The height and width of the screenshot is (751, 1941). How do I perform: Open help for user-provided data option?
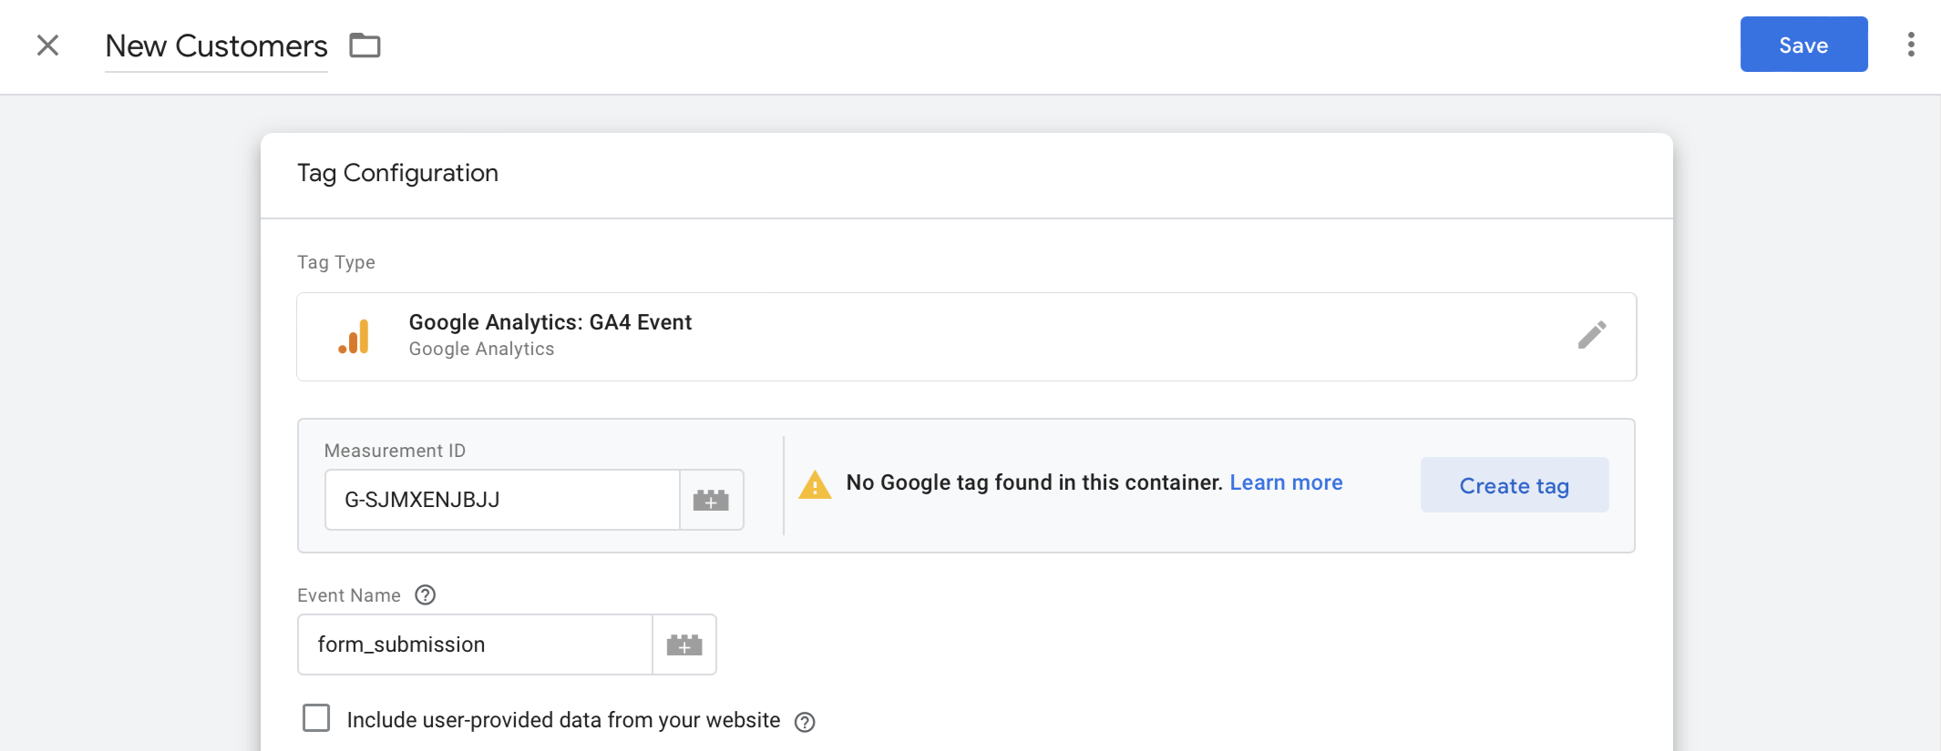coord(805,722)
